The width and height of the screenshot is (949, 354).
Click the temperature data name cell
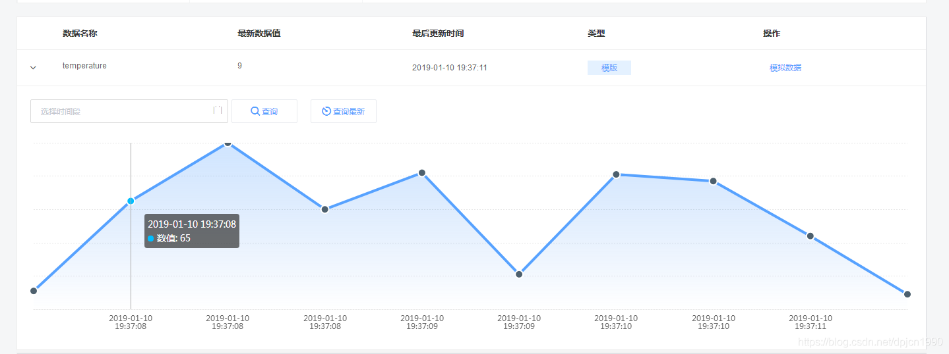(x=84, y=66)
